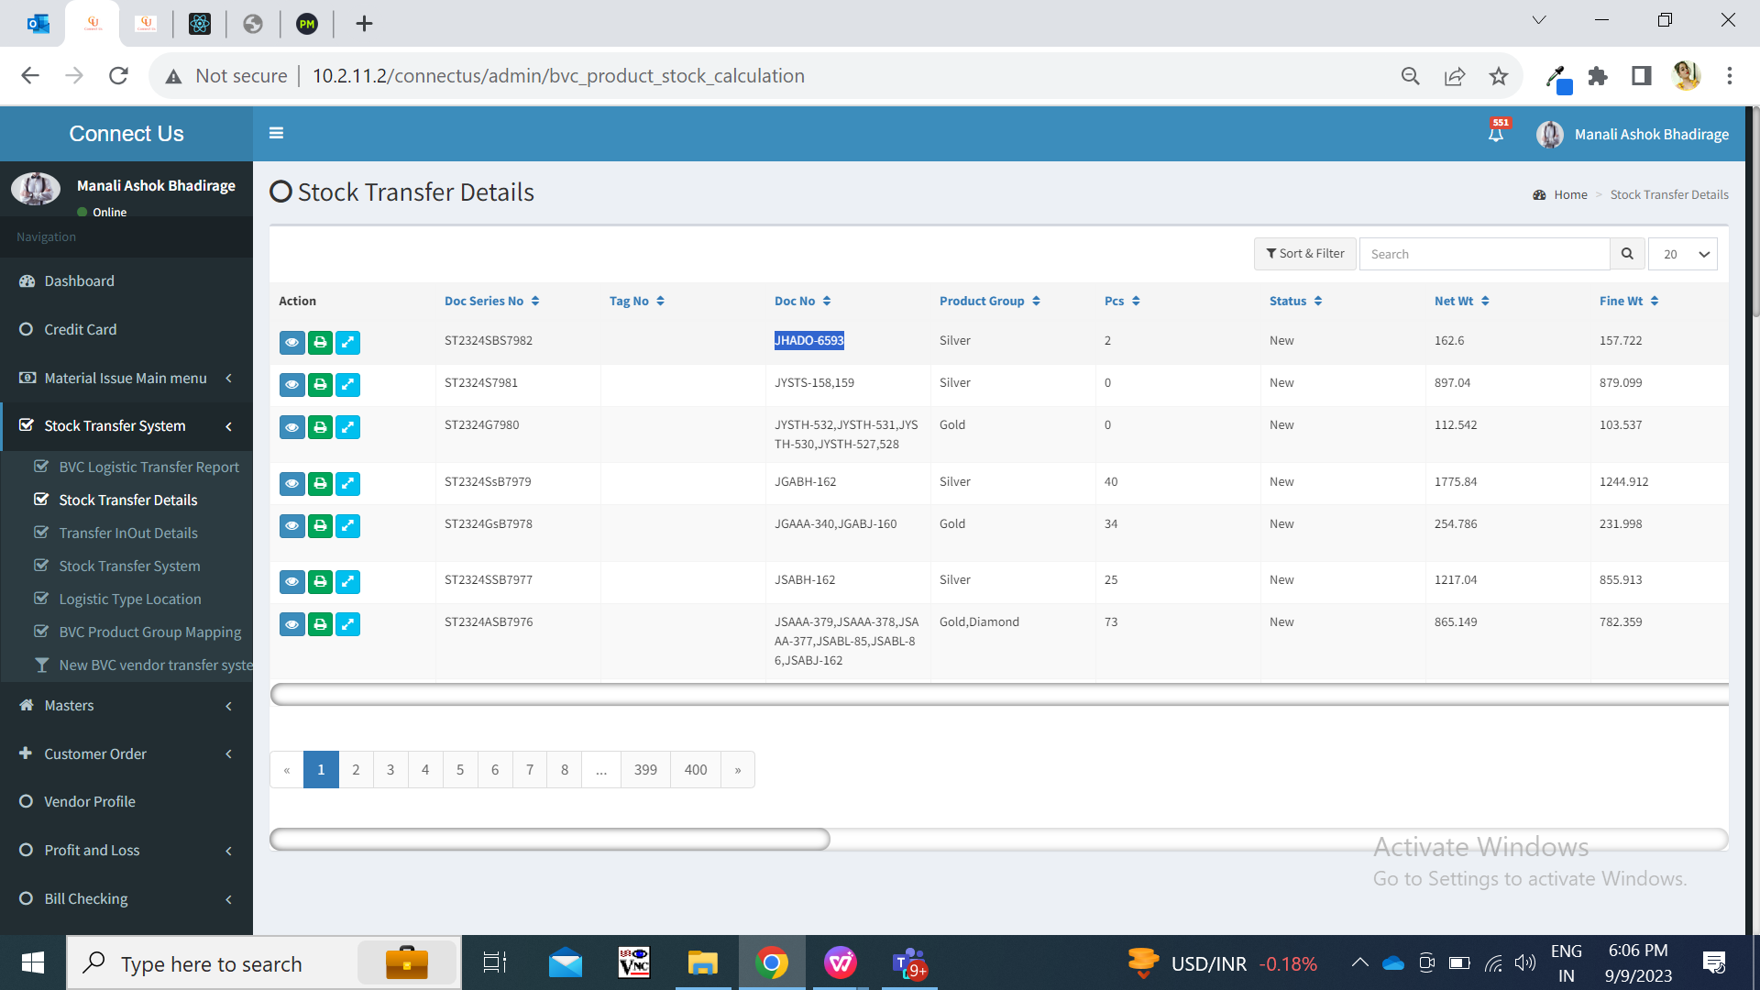
Task: Expand row ST2324SsB7979 with arrows icon
Action: [x=347, y=484]
